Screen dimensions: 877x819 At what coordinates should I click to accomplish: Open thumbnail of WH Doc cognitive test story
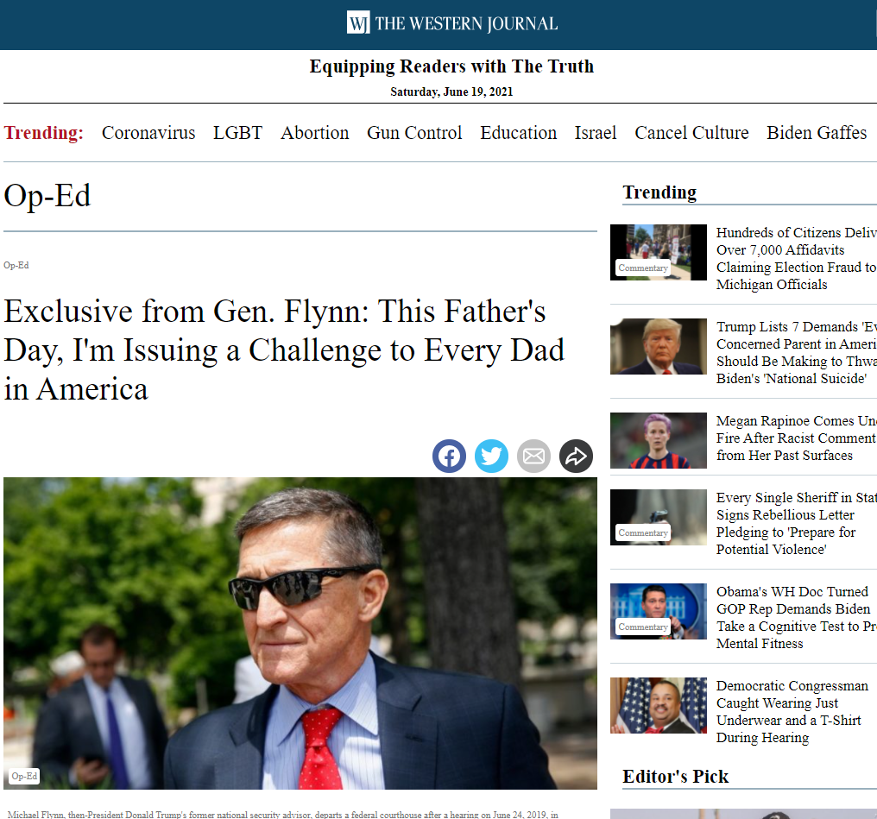tap(659, 611)
